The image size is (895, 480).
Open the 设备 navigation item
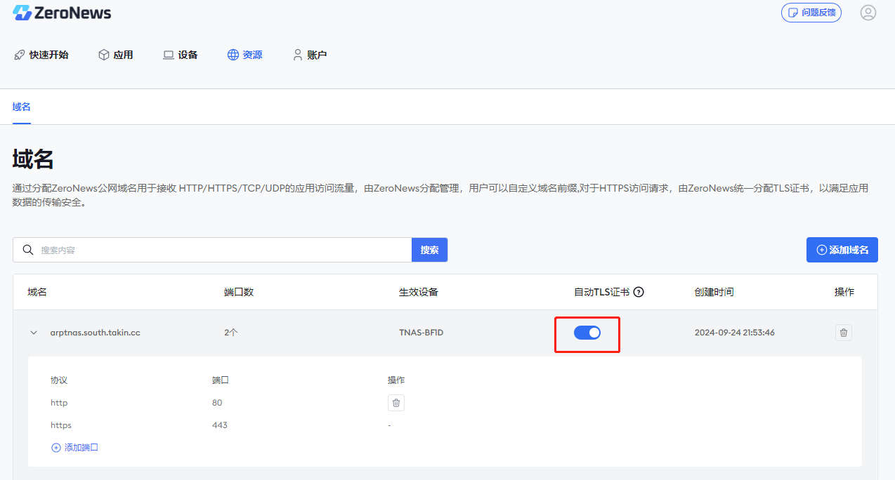pos(181,55)
